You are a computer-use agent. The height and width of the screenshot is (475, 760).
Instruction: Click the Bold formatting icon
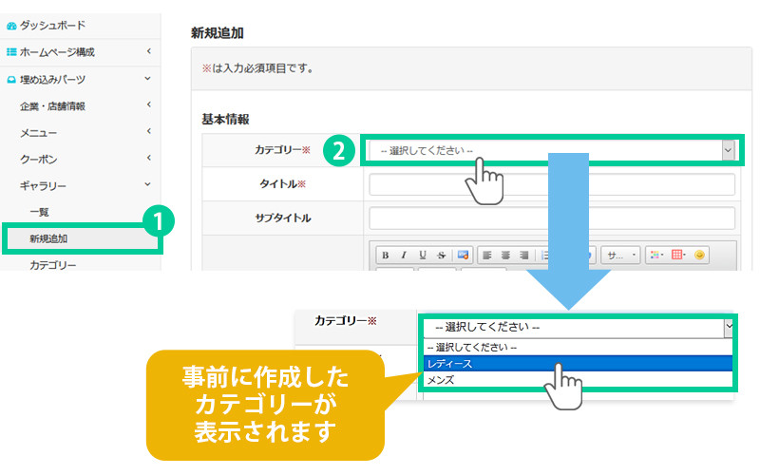[385, 256]
